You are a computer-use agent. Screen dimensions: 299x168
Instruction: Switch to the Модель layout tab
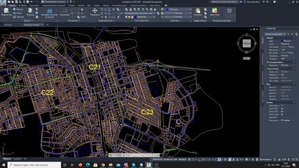pos(7,159)
